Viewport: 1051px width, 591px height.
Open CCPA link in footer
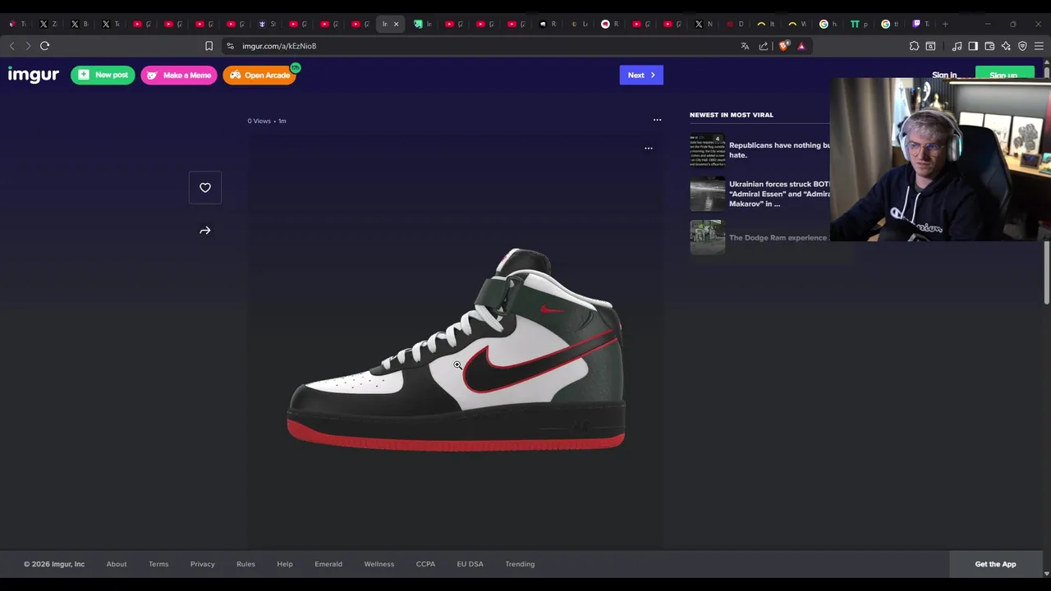(x=425, y=564)
